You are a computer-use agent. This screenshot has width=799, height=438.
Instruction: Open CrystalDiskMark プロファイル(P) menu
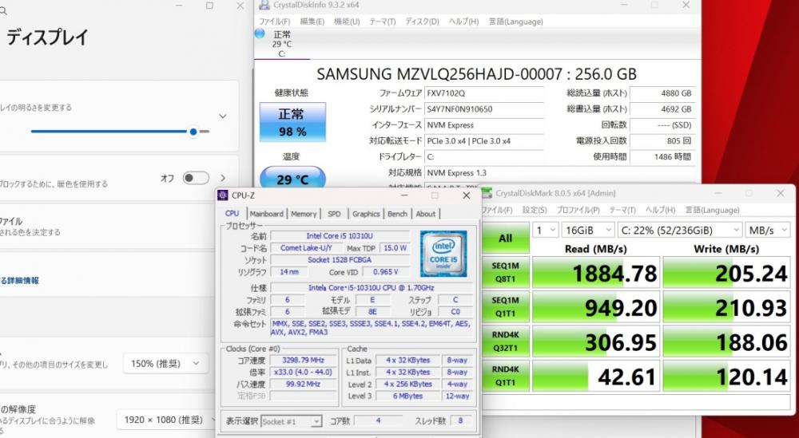[578, 210]
